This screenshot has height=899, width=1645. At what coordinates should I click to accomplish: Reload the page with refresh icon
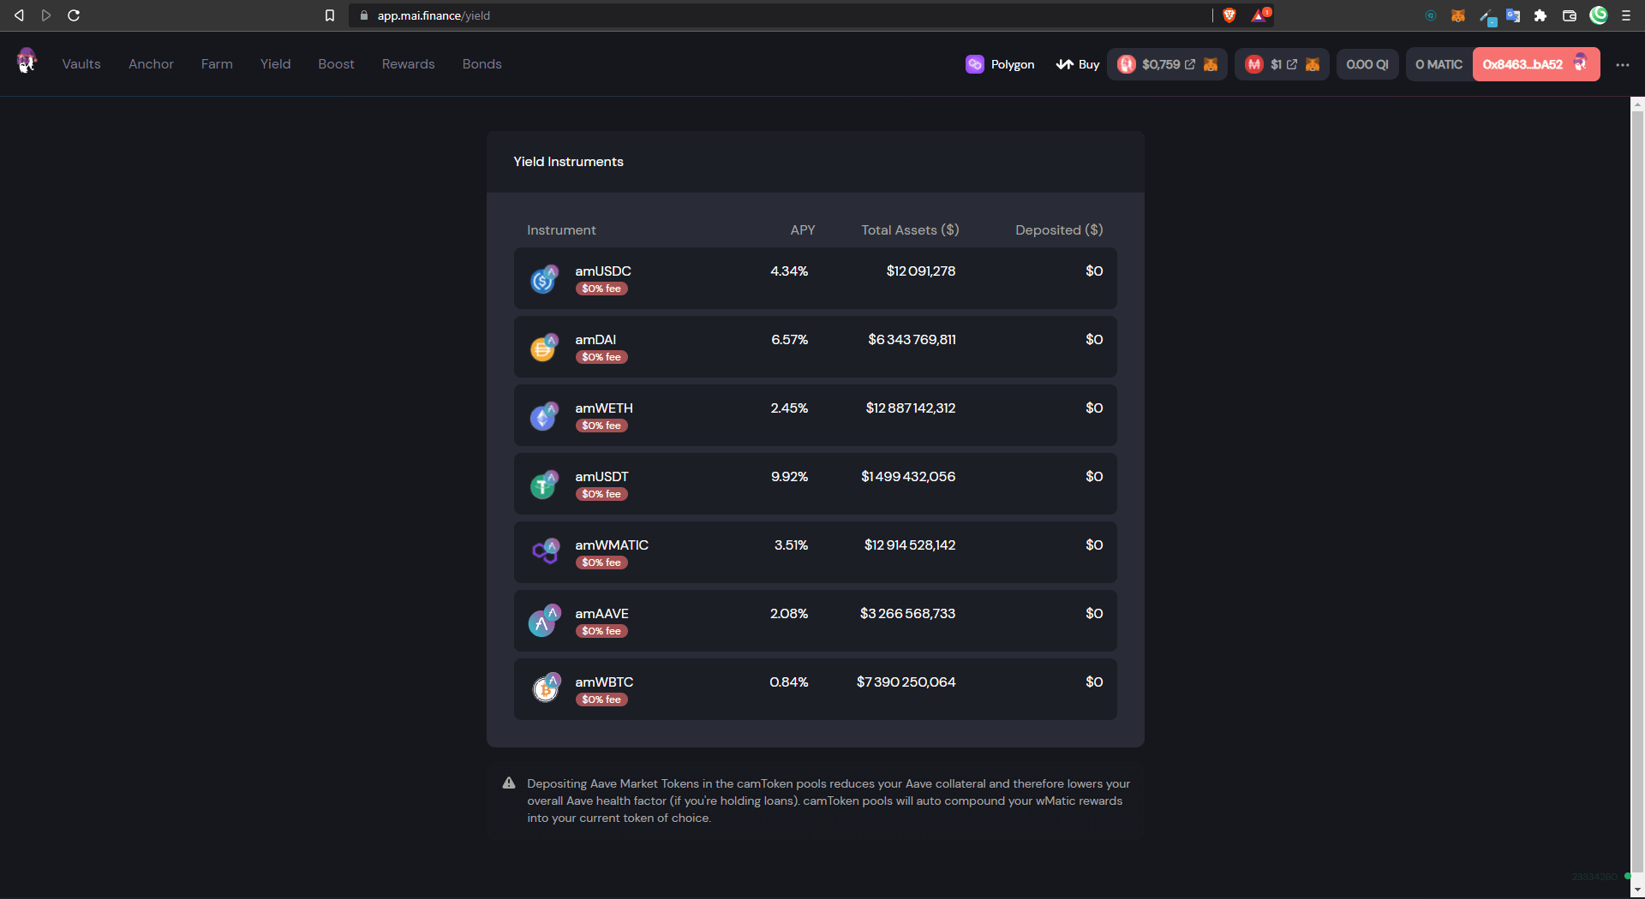point(74,15)
